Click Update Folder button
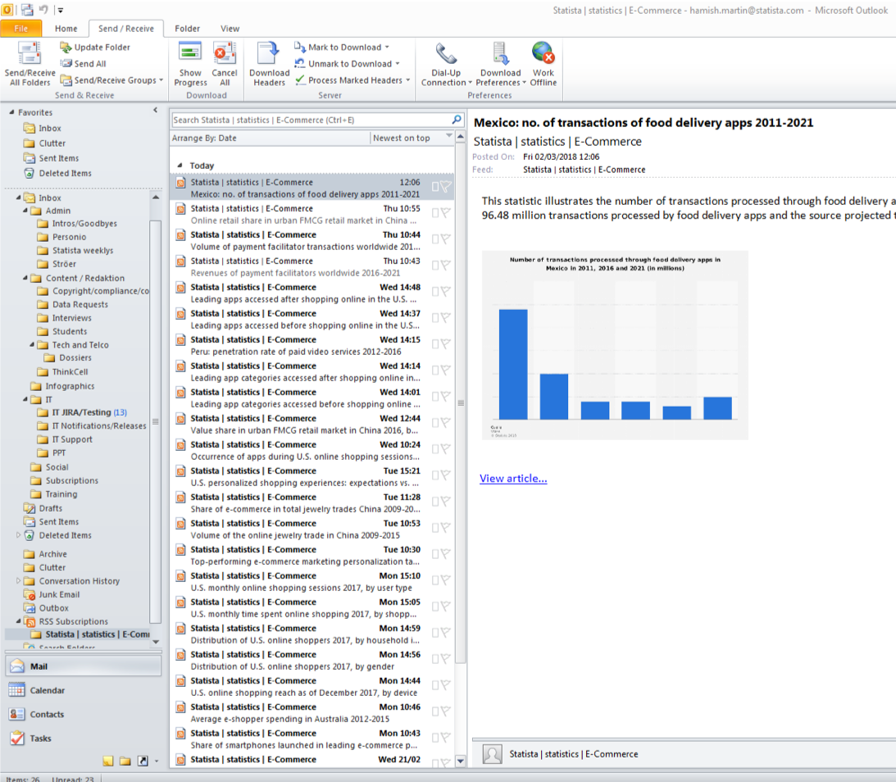The image size is (896, 782). point(95,48)
